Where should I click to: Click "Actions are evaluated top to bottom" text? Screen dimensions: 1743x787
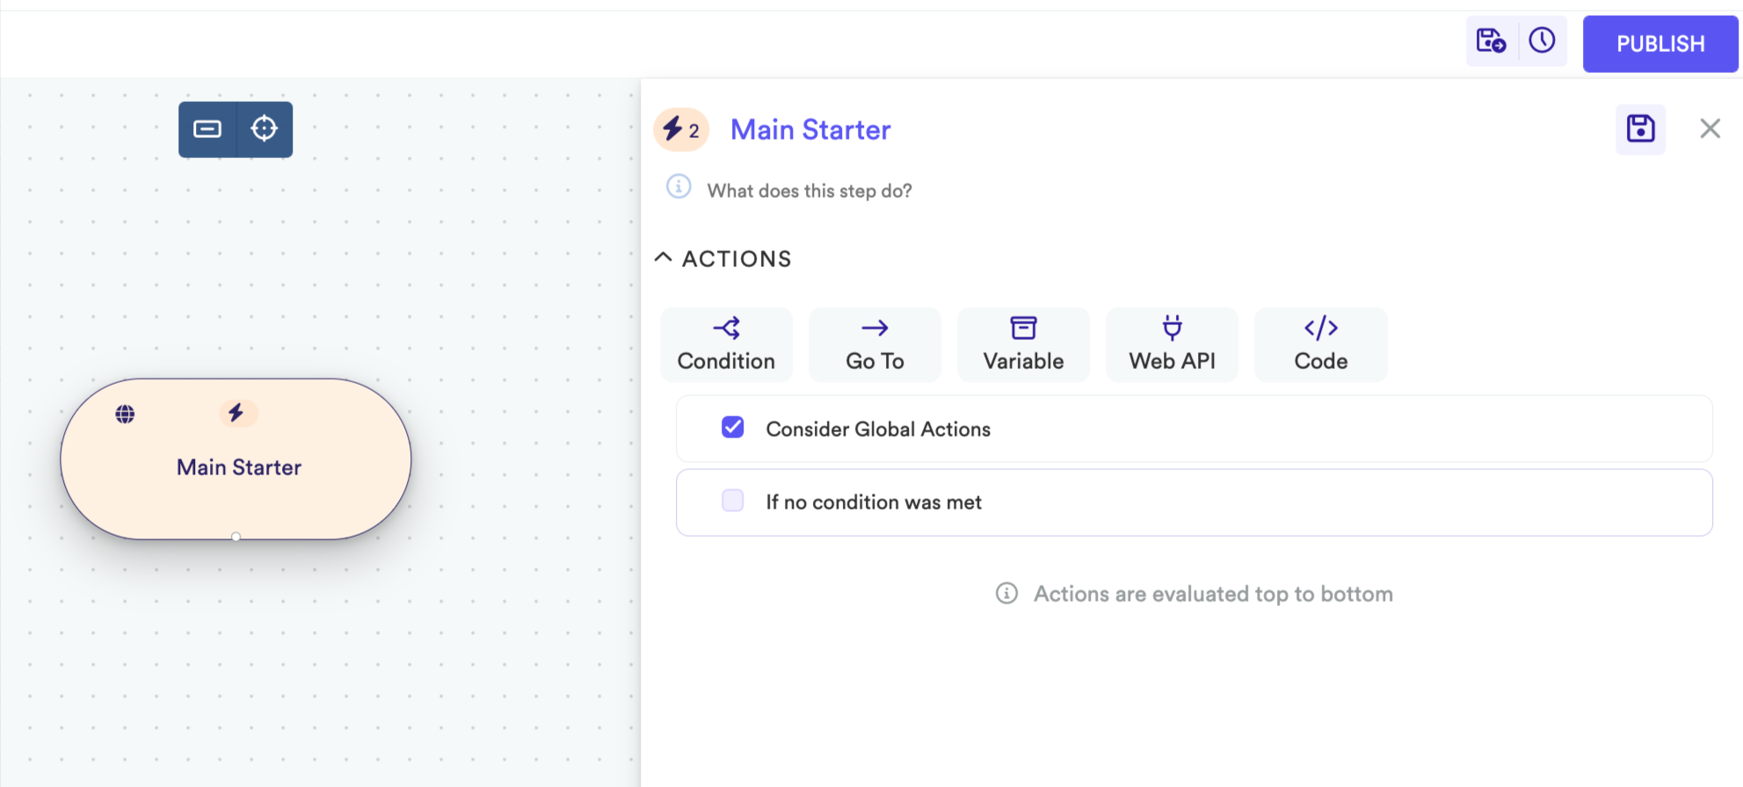[1213, 594]
